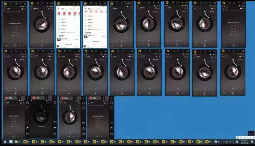This screenshot has height=146, width=255.
Task: Toggle pause in fifth middle-row vinyl player
Action: [122, 93]
